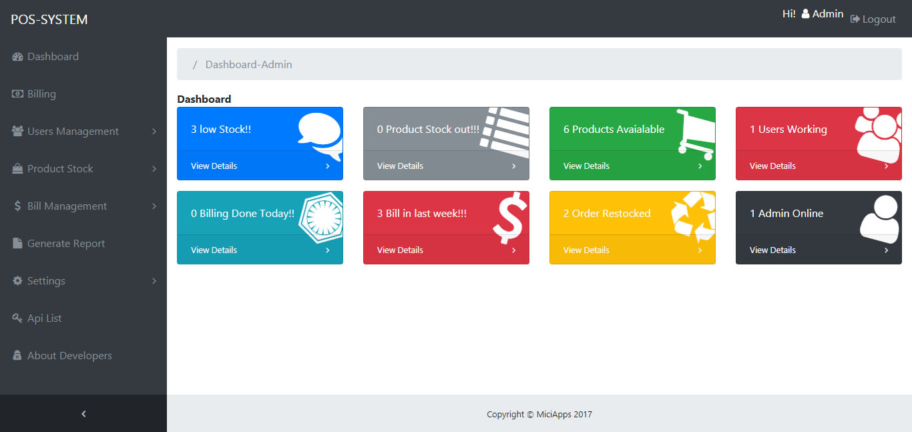View Details of Order Restocked card
912x432 pixels.
(586, 250)
